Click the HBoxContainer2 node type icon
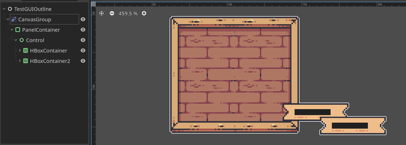This screenshot has width=406, height=145. click(26, 61)
